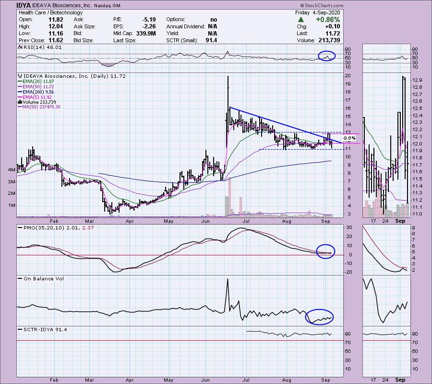Image resolution: width=432 pixels, height=384 pixels.
Task: Select the MA(50) volume average legend line
Action: (20, 107)
